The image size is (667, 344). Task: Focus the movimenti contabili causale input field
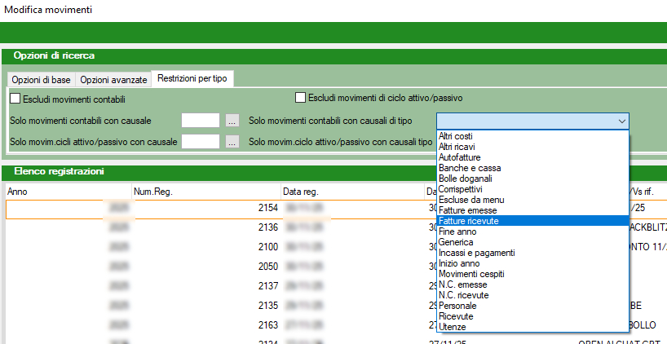pyautogui.click(x=201, y=121)
